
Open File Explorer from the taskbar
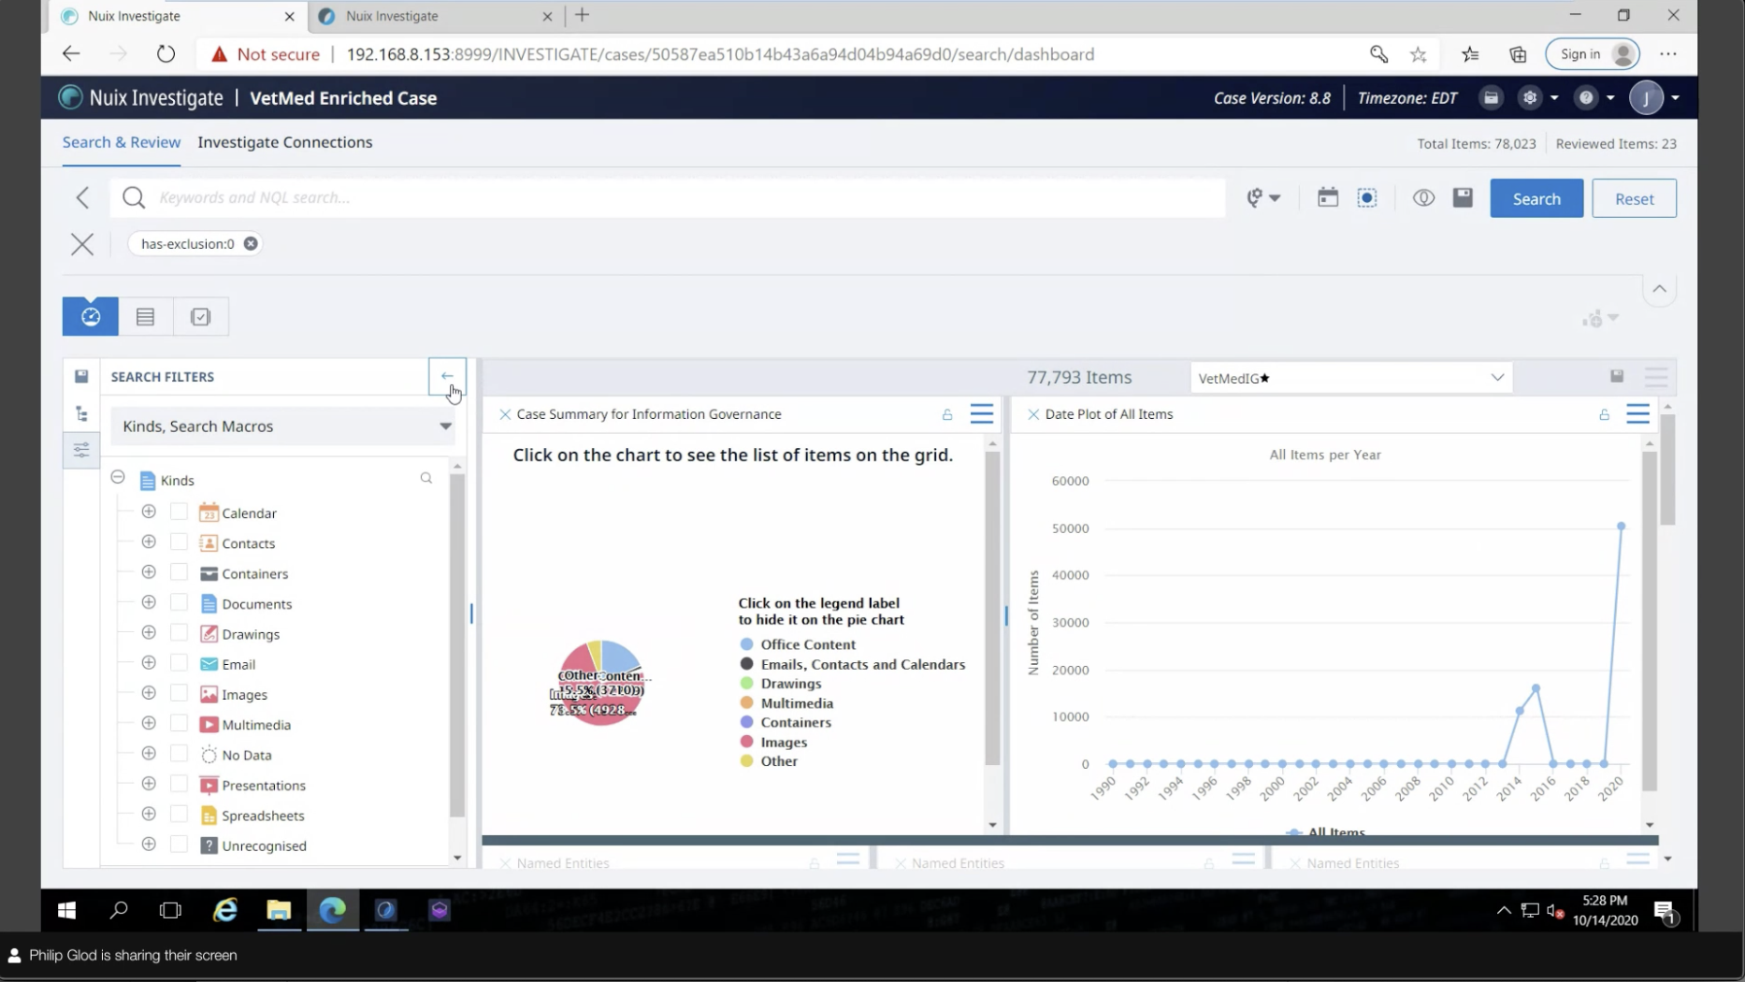[x=279, y=910]
